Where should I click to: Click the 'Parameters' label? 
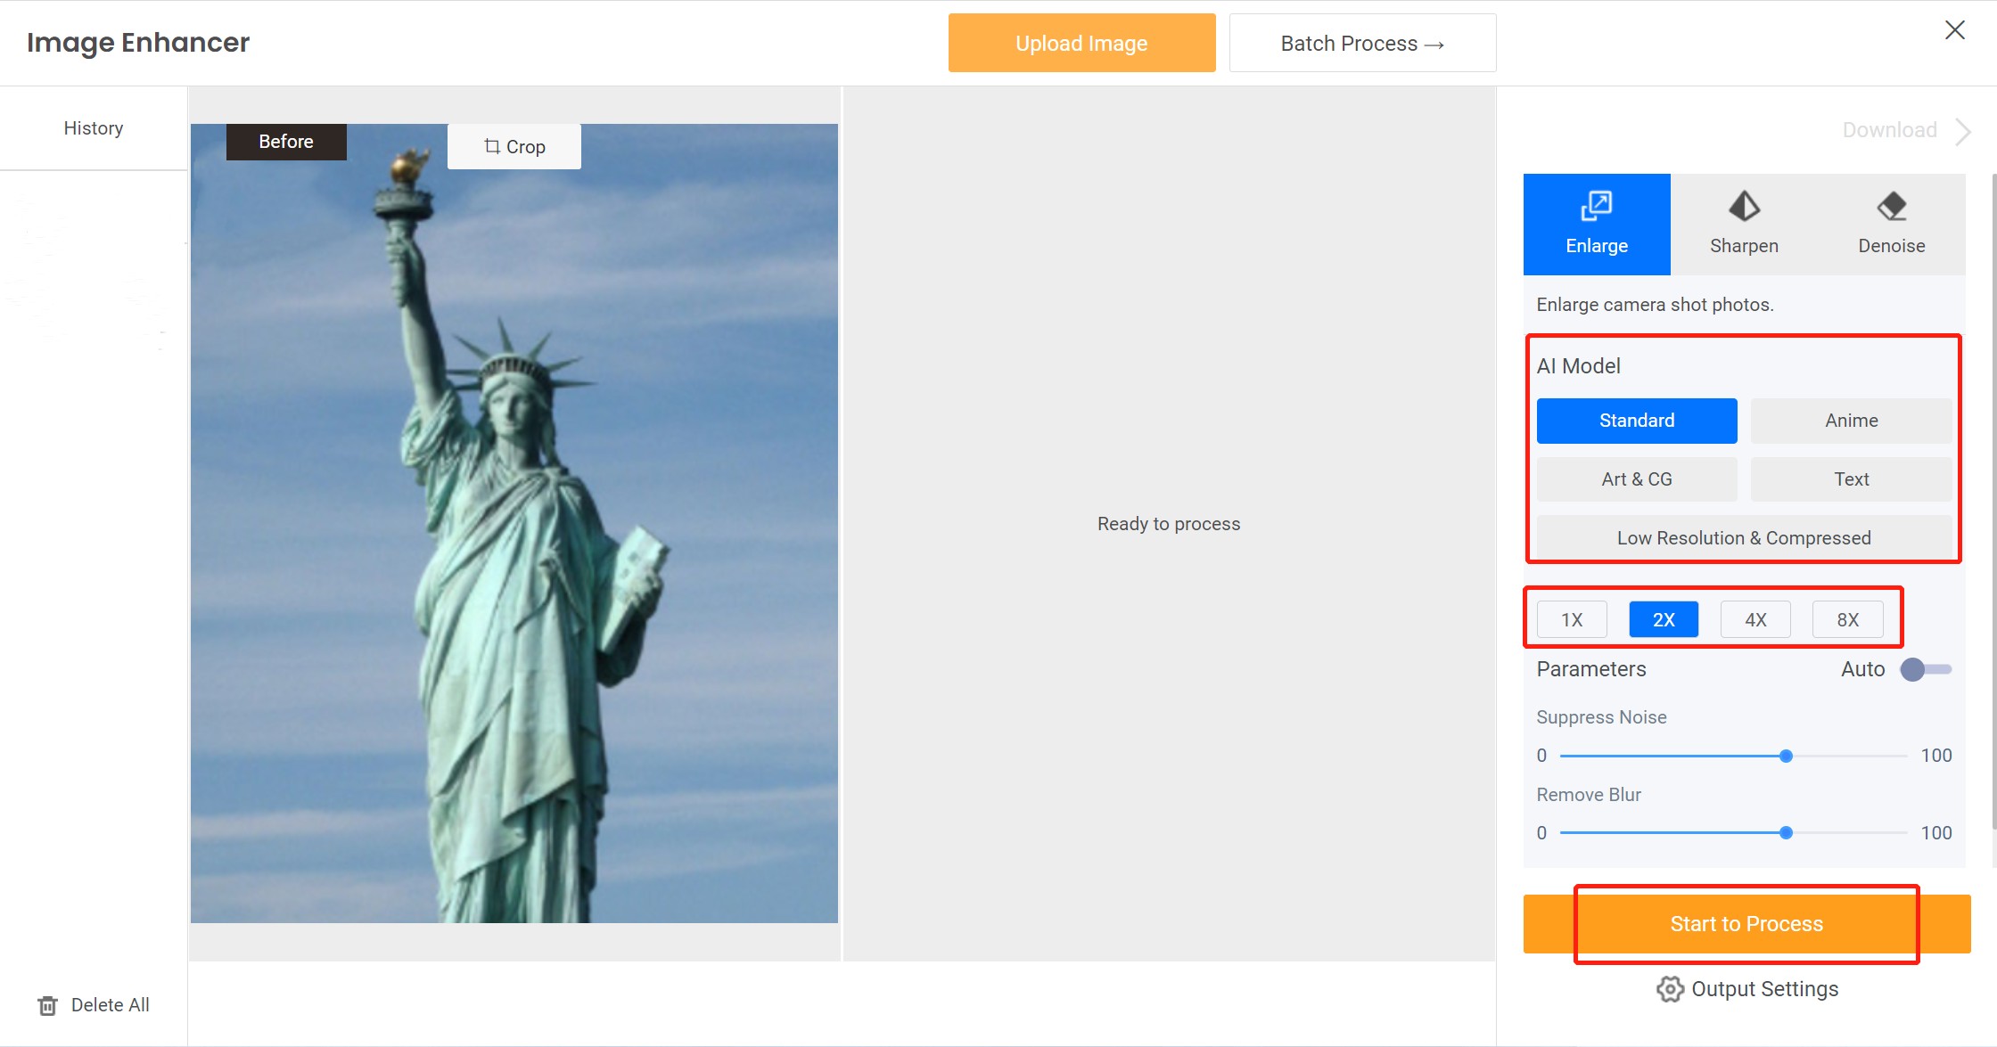tap(1591, 669)
